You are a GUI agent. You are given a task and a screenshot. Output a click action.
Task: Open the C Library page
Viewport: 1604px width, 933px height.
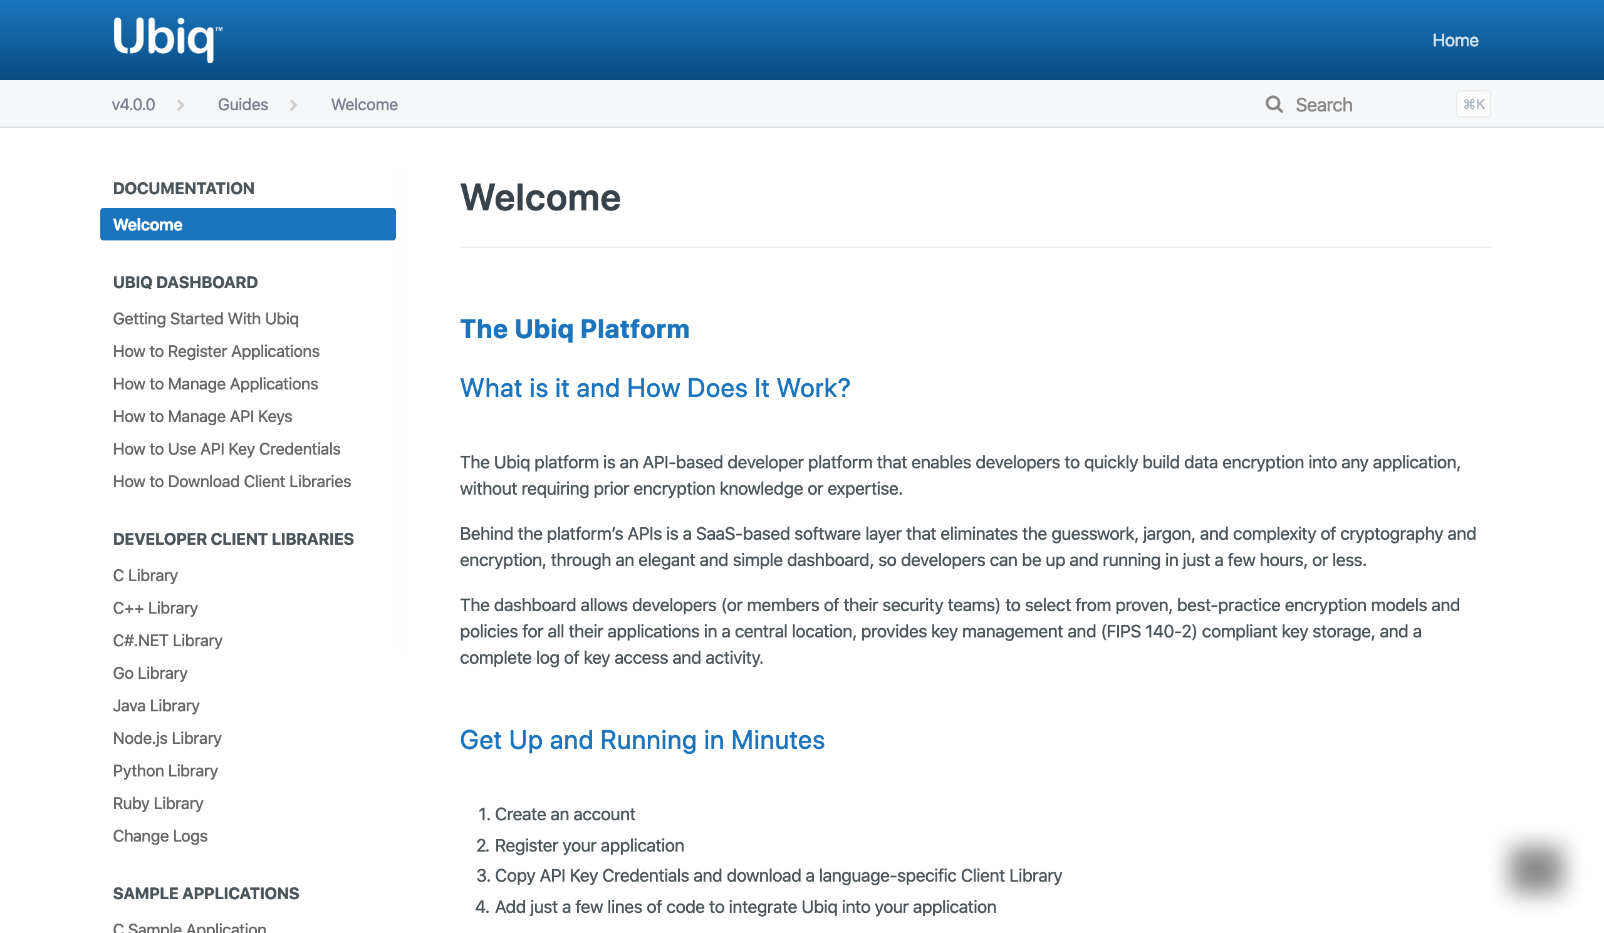point(145,575)
